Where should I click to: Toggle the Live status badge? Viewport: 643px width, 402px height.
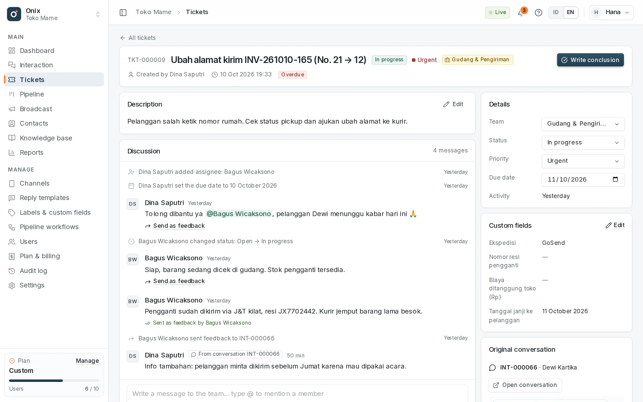tap(497, 12)
